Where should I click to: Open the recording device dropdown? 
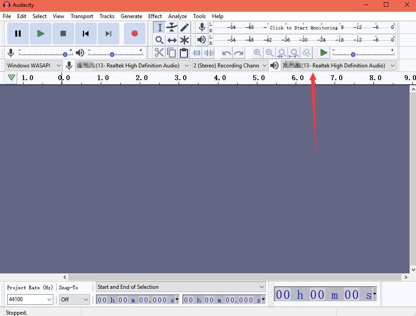(132, 65)
